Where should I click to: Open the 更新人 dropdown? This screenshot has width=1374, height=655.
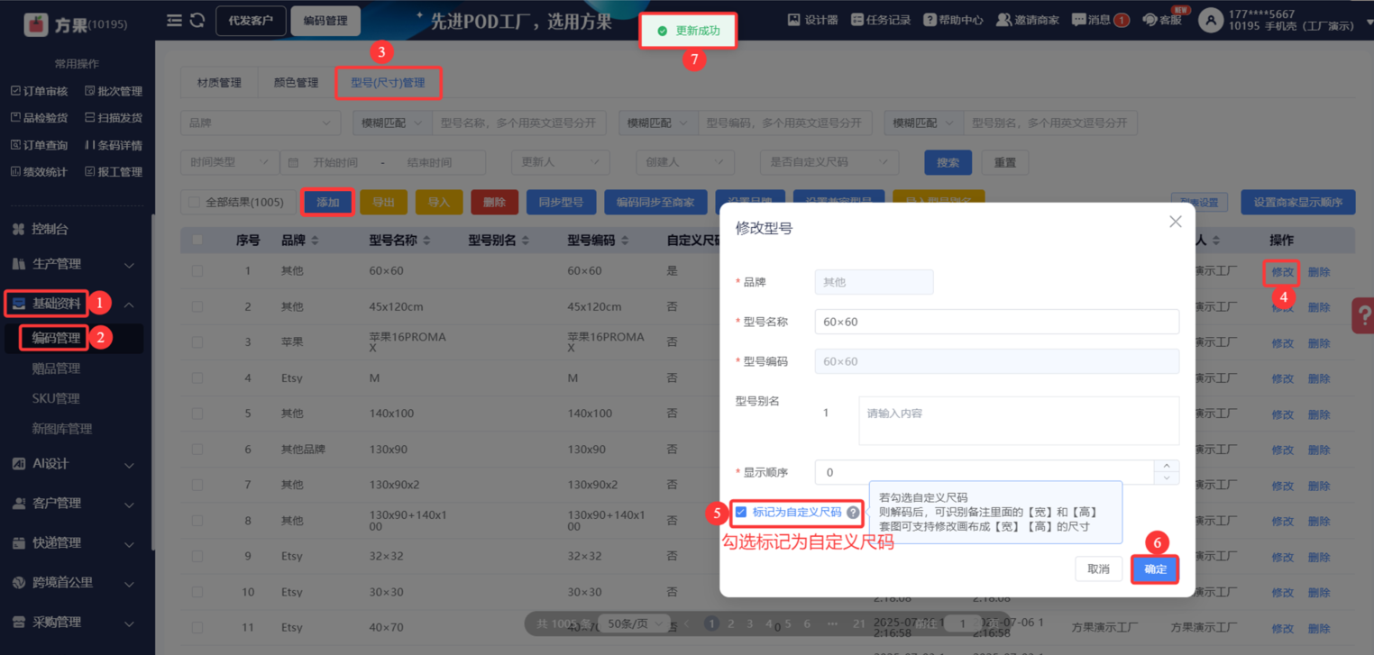[560, 163]
